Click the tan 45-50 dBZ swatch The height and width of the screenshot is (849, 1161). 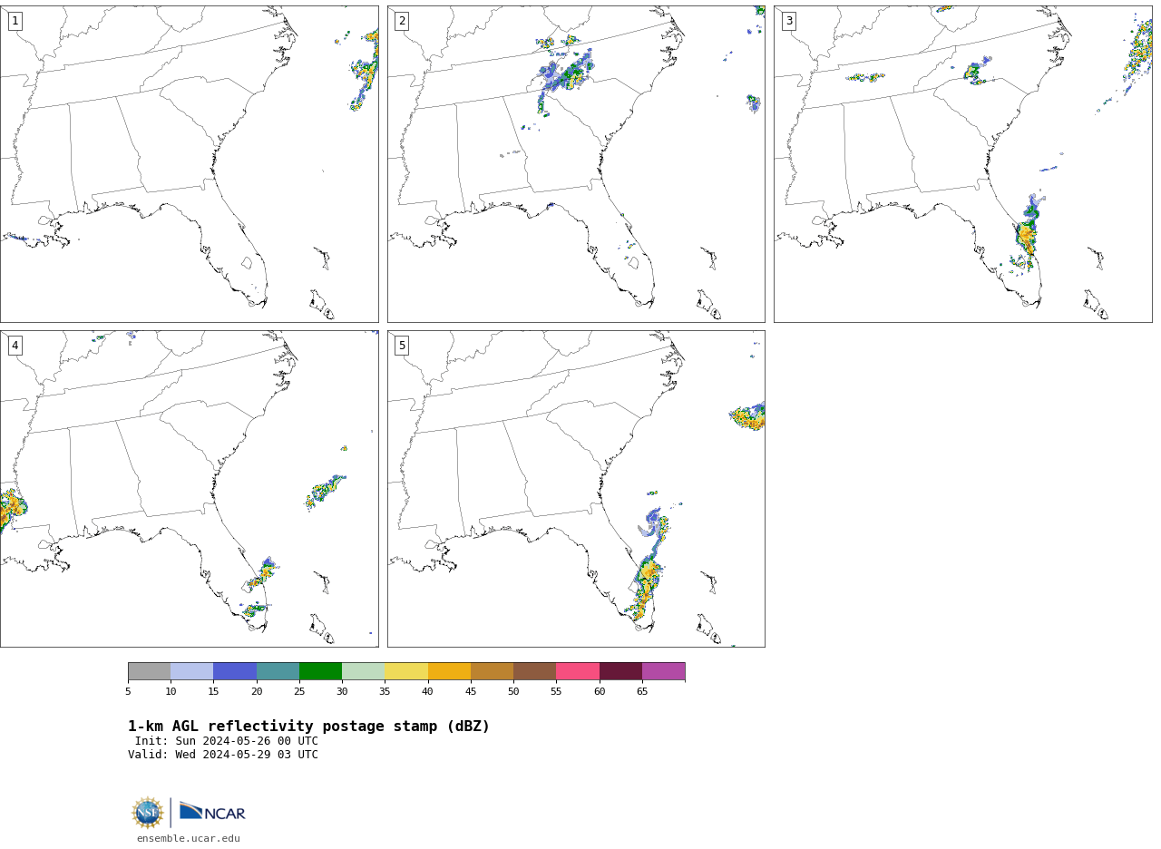tap(492, 671)
